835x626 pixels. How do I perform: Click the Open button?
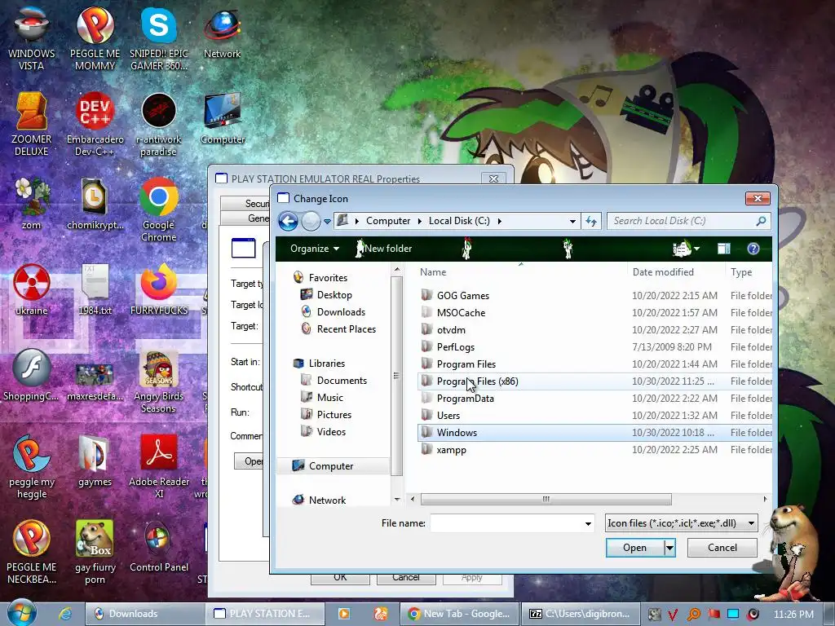click(x=634, y=548)
